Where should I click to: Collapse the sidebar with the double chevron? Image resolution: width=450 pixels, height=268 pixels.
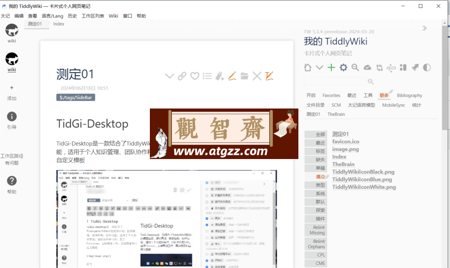[x=425, y=28]
